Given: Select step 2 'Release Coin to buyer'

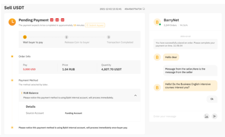Looking at the screenshot, I should 67,37.
